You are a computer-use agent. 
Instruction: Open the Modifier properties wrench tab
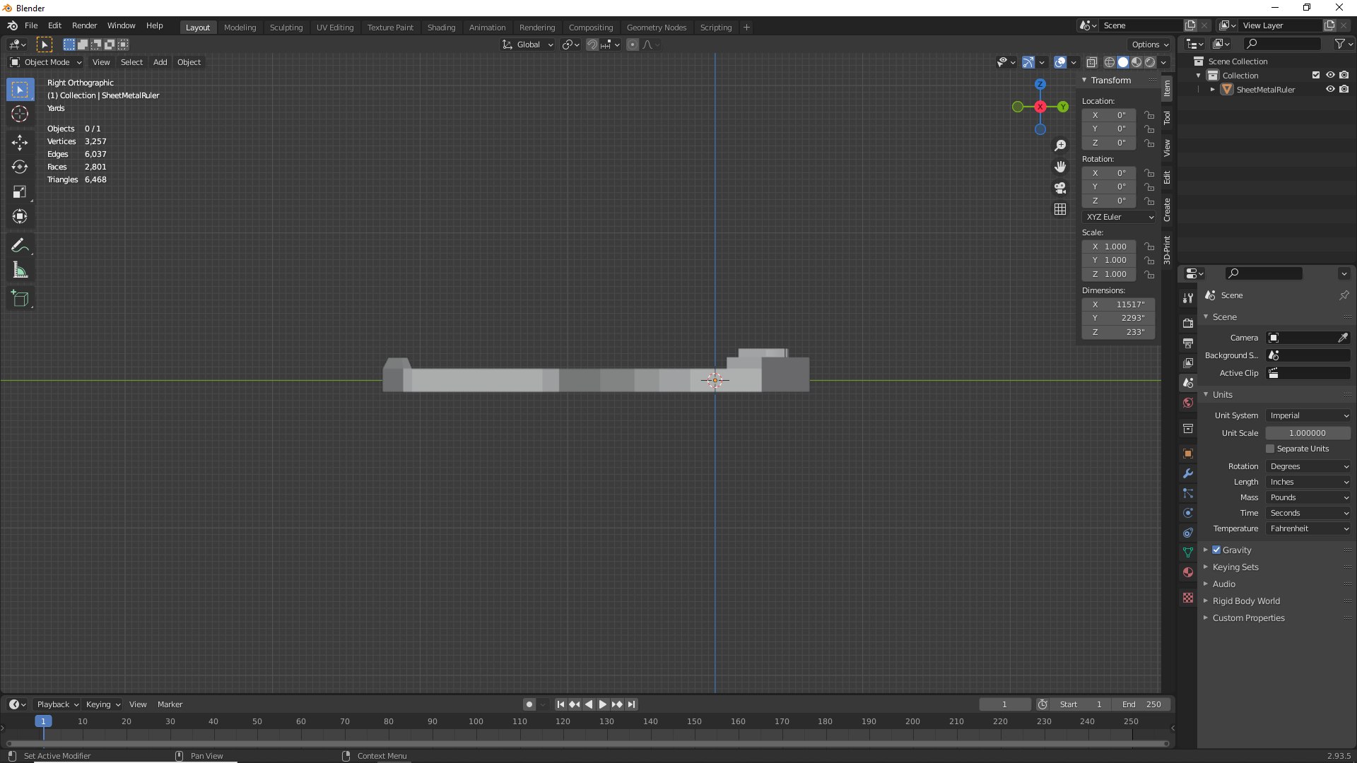pyautogui.click(x=1188, y=473)
